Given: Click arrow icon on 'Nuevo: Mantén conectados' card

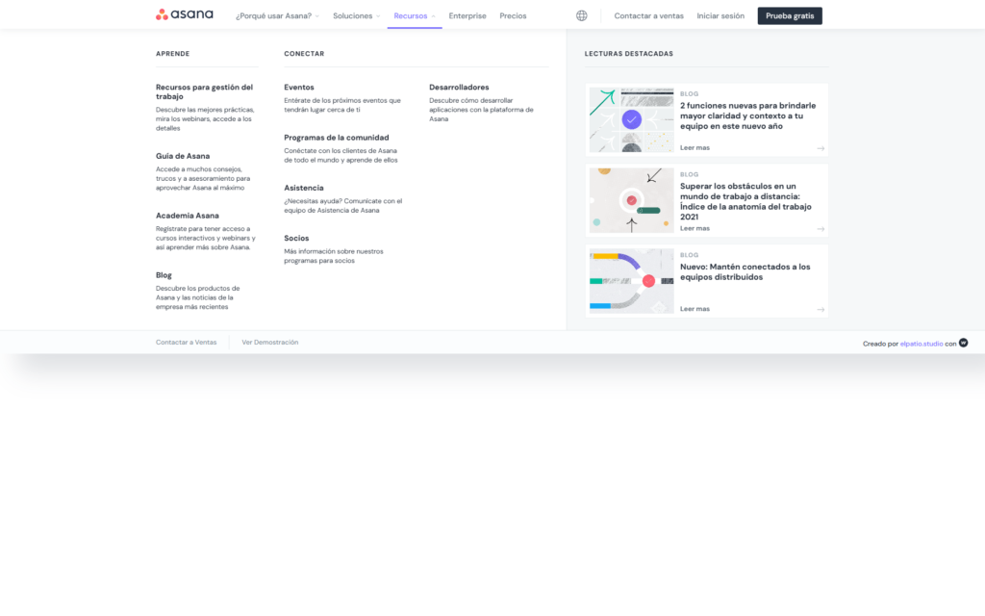Looking at the screenshot, I should [x=821, y=309].
